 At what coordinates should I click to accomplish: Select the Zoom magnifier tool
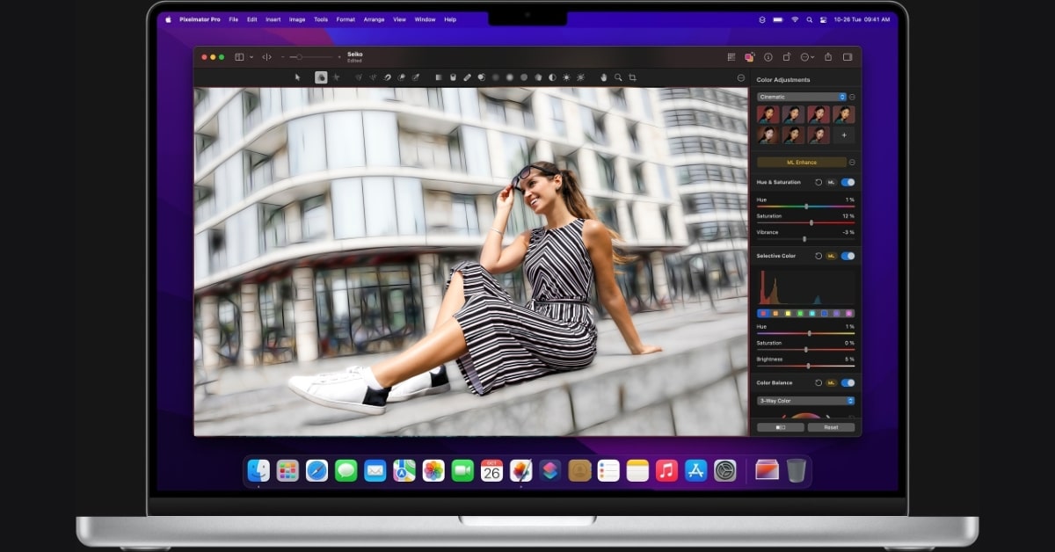click(x=618, y=77)
